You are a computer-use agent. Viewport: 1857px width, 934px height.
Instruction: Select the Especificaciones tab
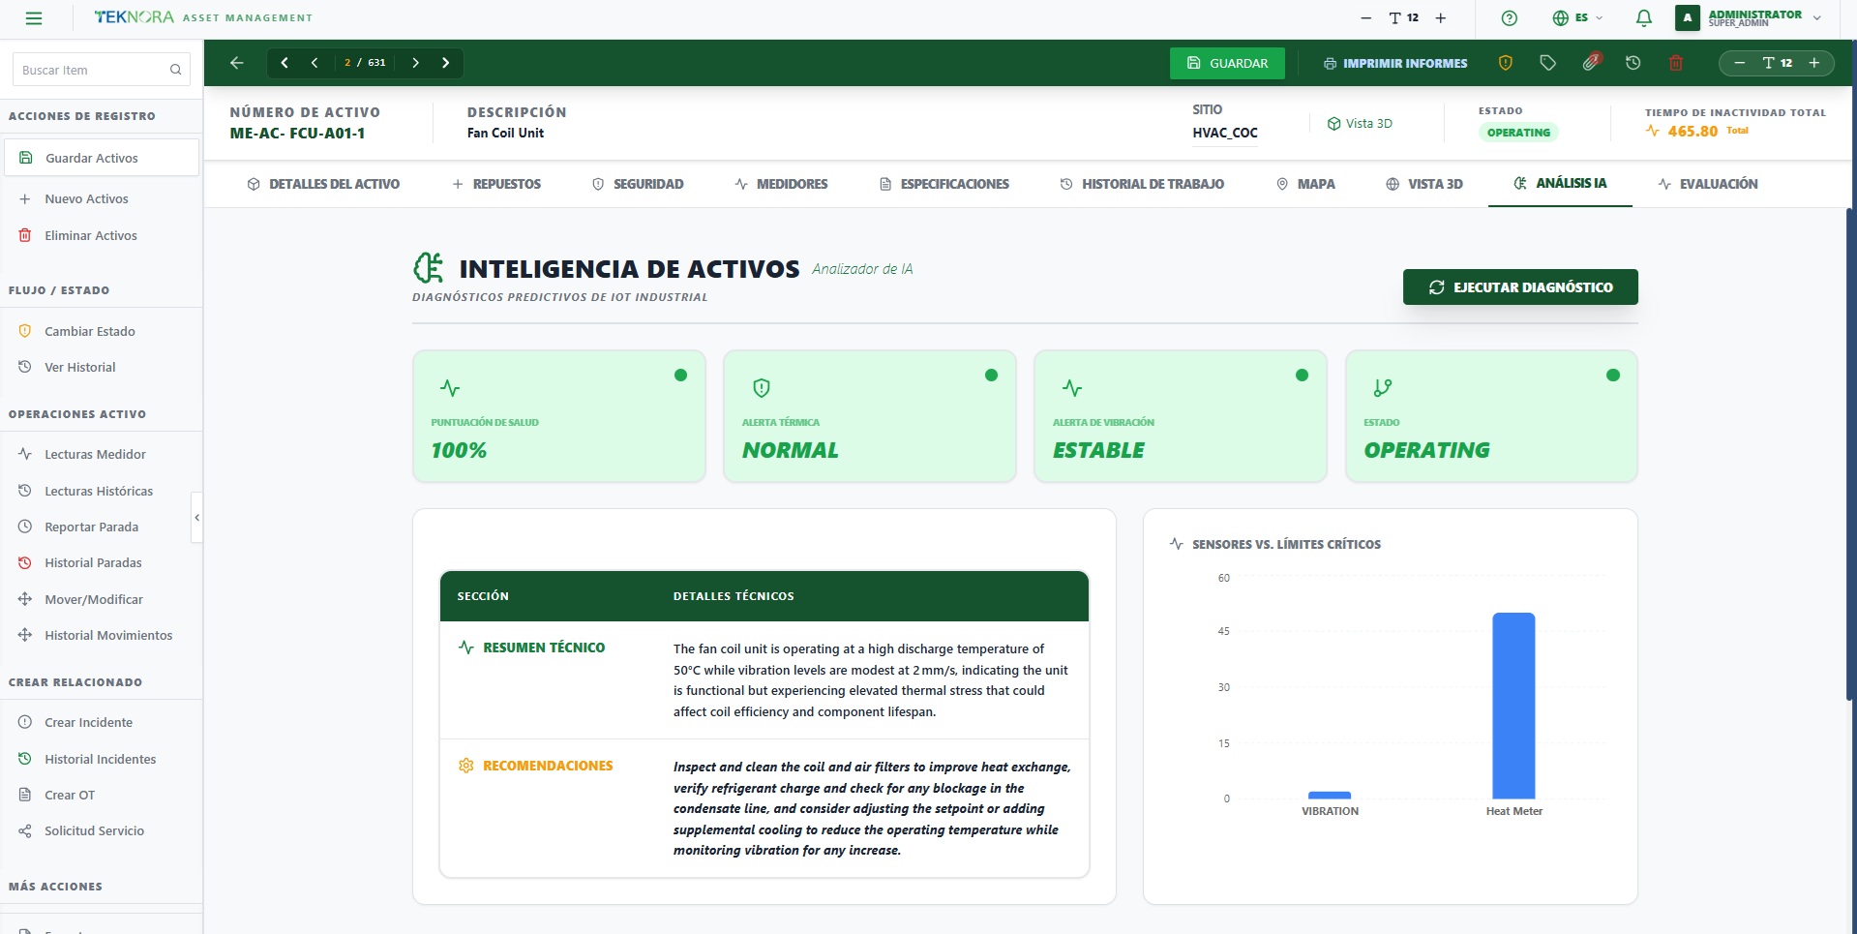tap(944, 184)
